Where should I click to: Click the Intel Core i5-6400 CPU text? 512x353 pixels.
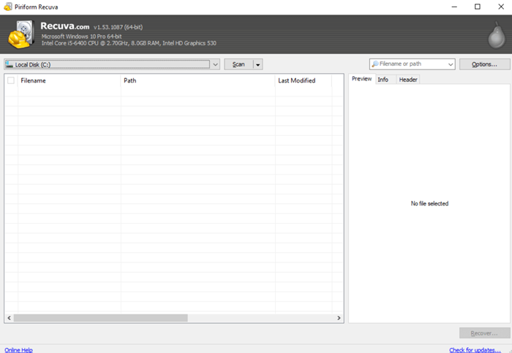tap(129, 43)
